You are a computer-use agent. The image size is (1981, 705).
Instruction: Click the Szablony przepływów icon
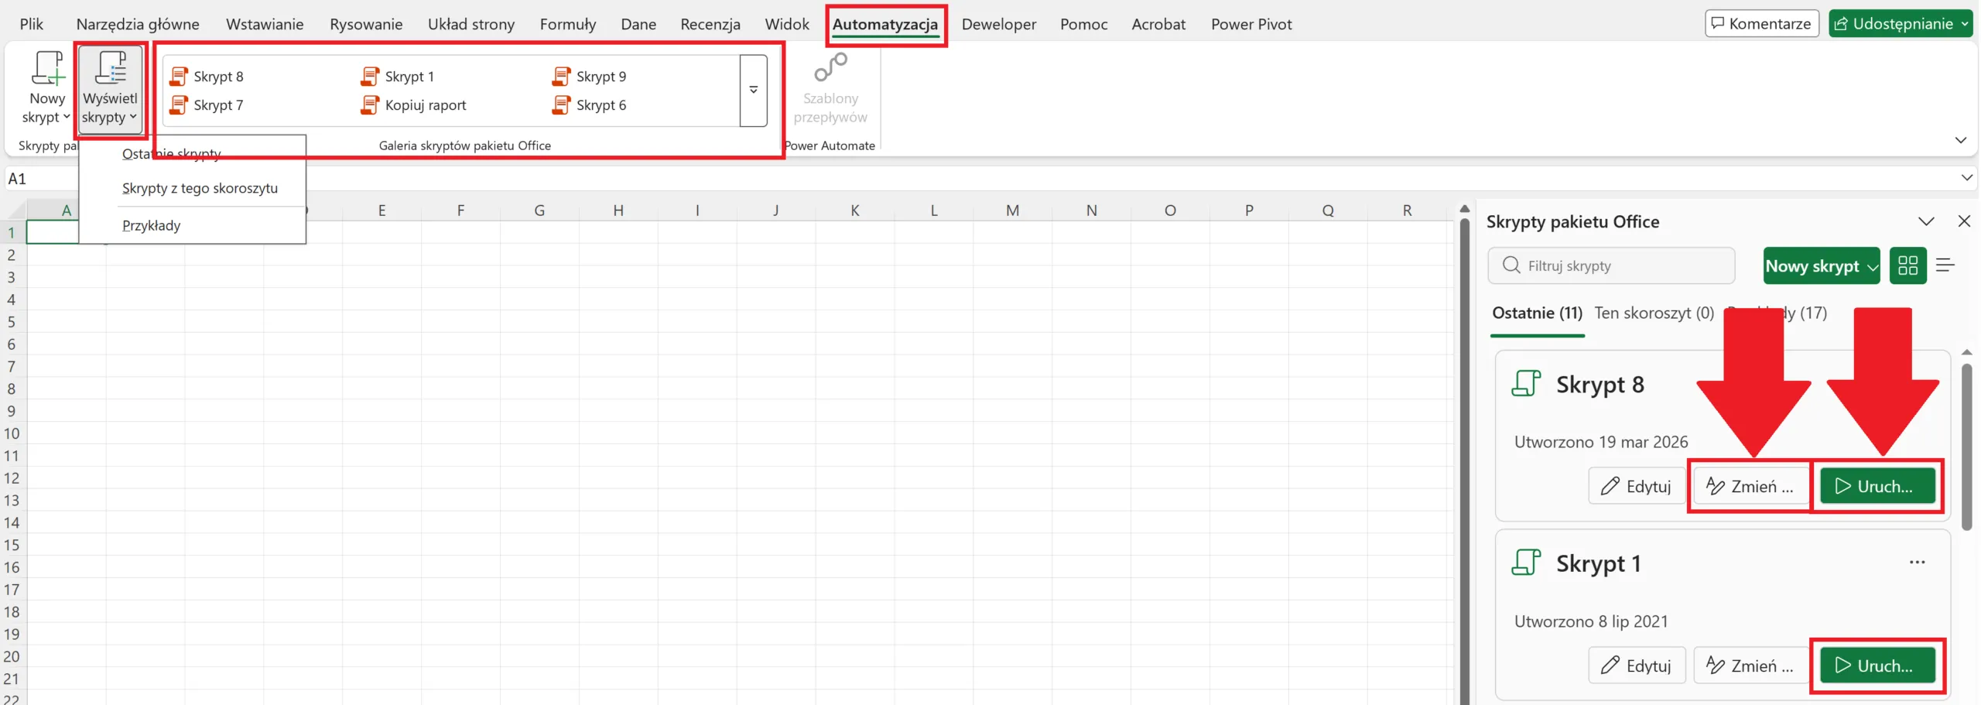[x=830, y=70]
